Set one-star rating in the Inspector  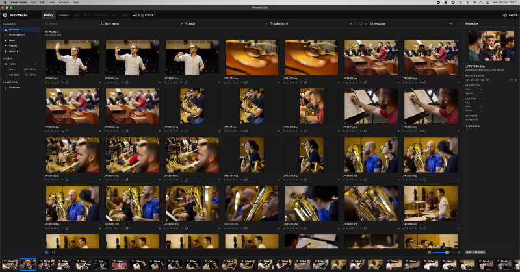[x=467, y=80]
